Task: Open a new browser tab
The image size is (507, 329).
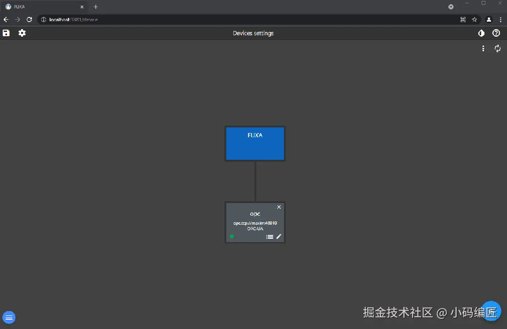Action: pos(95,7)
